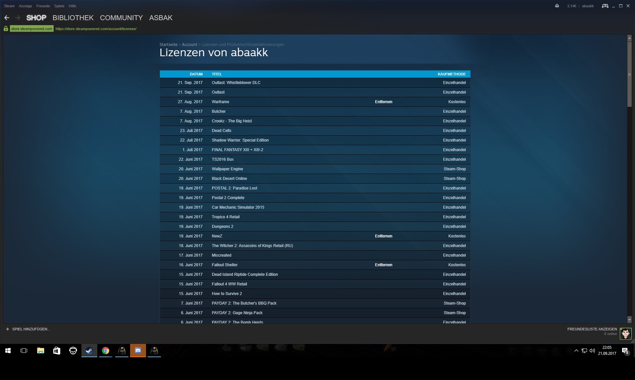The image size is (635, 380).
Task: Open the ASBAK profile tab
Action: click(161, 18)
